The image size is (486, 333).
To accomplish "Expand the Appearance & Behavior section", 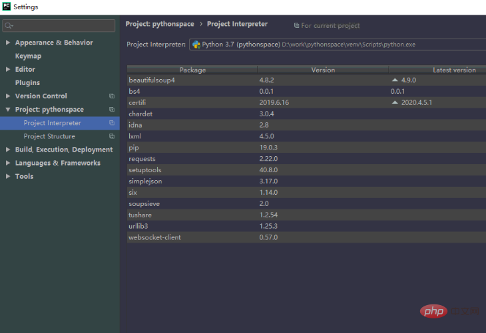I will (x=8, y=43).
